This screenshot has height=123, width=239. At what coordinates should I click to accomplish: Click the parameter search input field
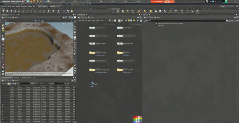click(x=187, y=21)
